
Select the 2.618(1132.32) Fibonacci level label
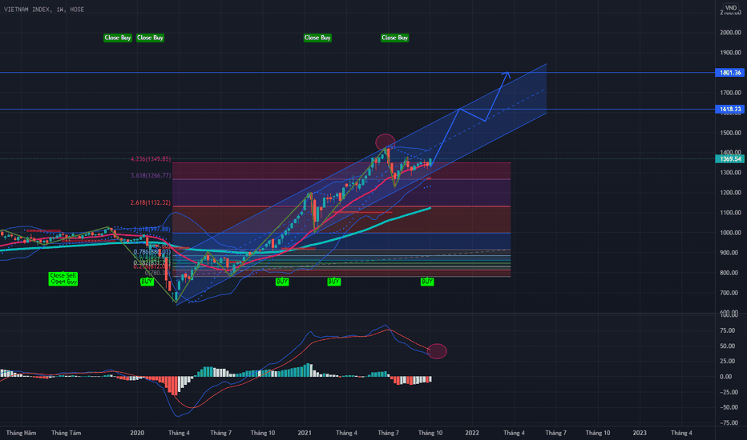(x=150, y=203)
